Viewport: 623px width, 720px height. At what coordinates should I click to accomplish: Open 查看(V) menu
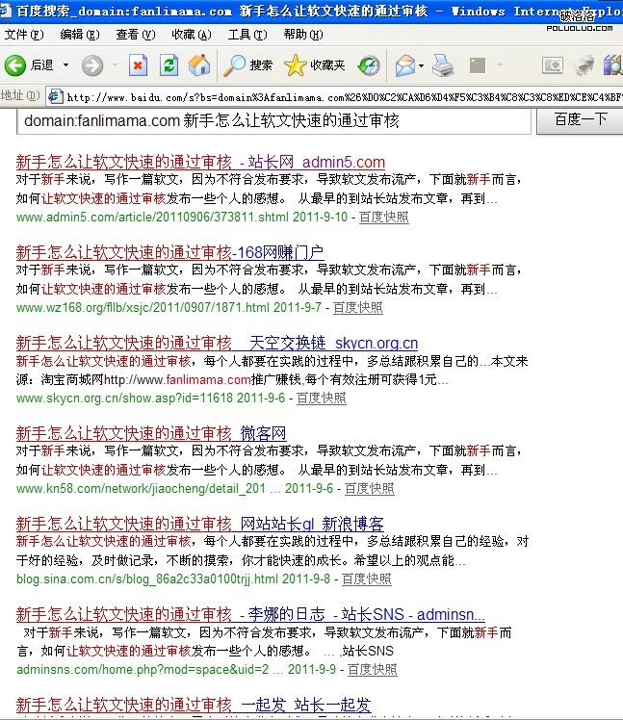pyautogui.click(x=136, y=35)
